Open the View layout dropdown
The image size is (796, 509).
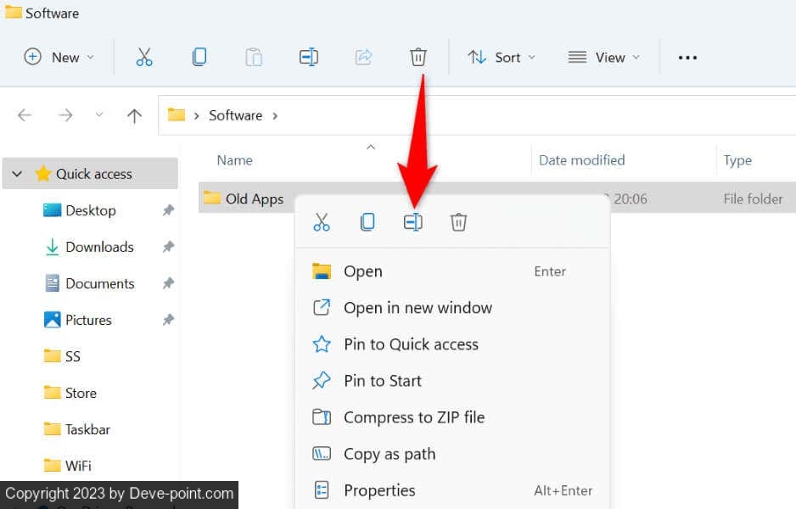coord(603,57)
